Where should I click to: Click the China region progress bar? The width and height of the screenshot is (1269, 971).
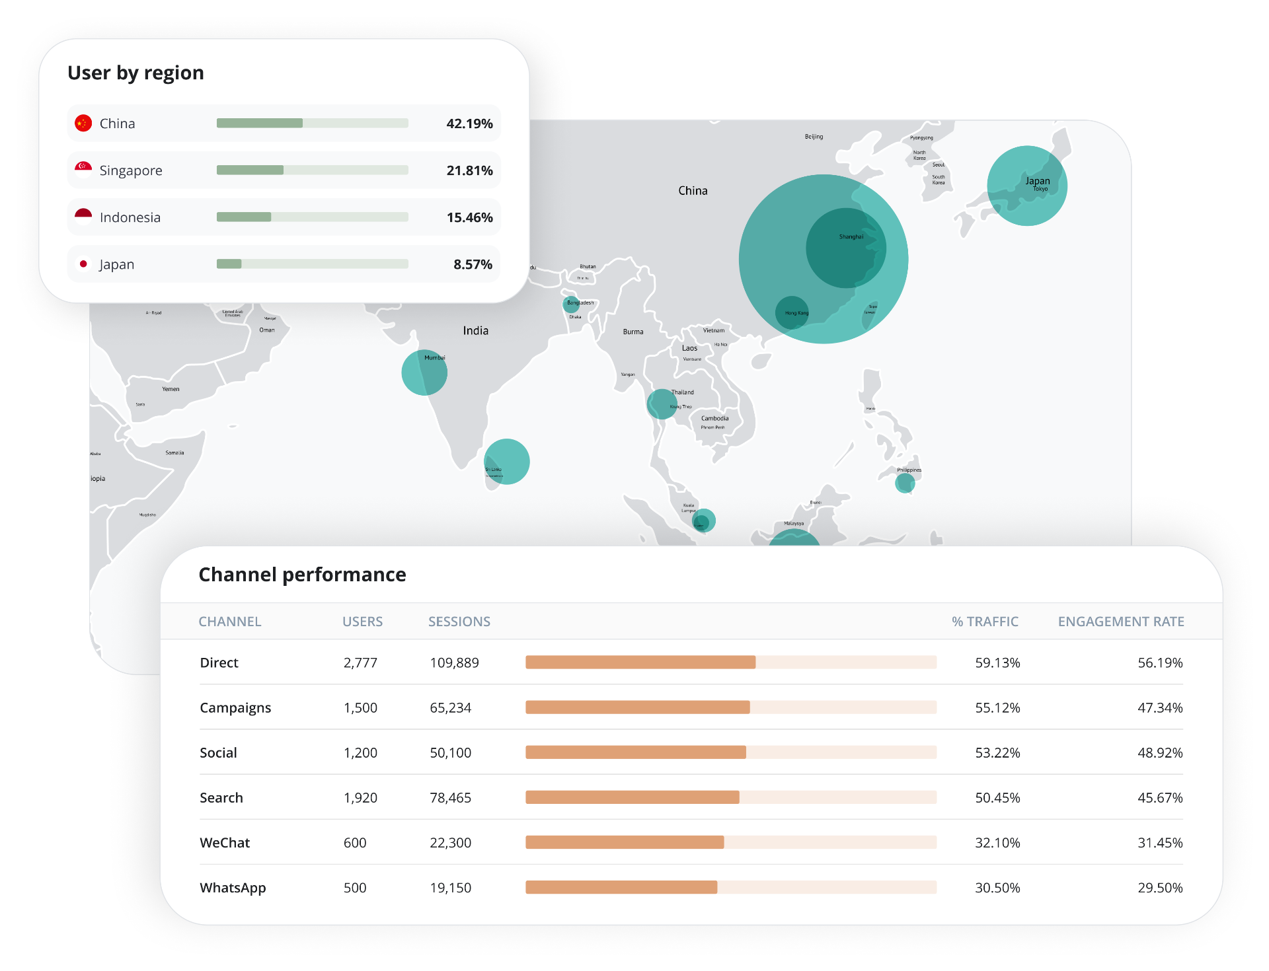coord(313,123)
